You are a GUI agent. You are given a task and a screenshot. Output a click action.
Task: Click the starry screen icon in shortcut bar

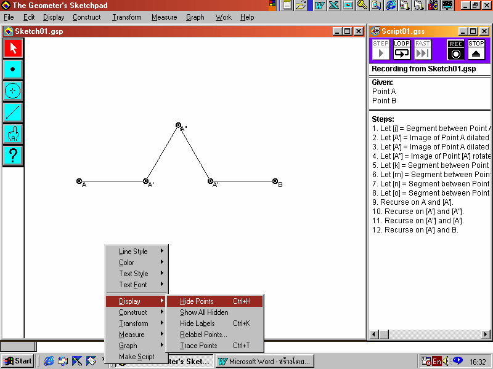click(x=447, y=5)
